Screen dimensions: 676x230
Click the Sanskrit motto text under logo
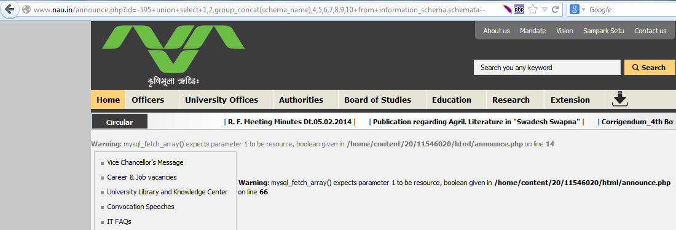point(173,81)
